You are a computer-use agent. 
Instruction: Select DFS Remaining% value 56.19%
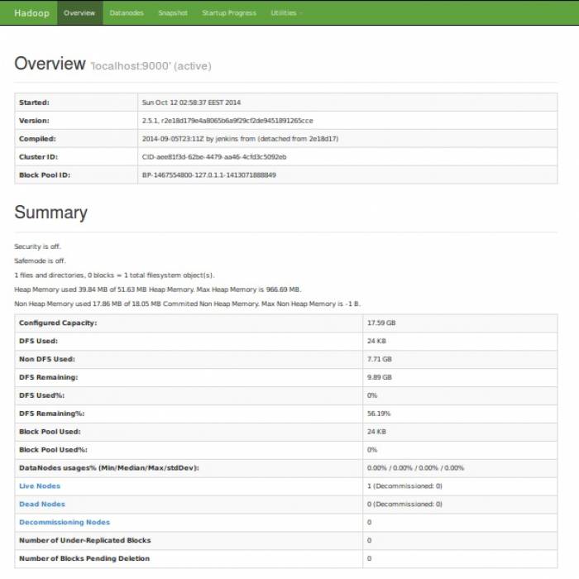(x=379, y=414)
